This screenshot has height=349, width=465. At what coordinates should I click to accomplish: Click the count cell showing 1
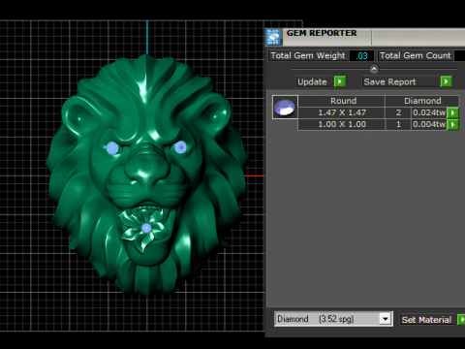tap(398, 124)
